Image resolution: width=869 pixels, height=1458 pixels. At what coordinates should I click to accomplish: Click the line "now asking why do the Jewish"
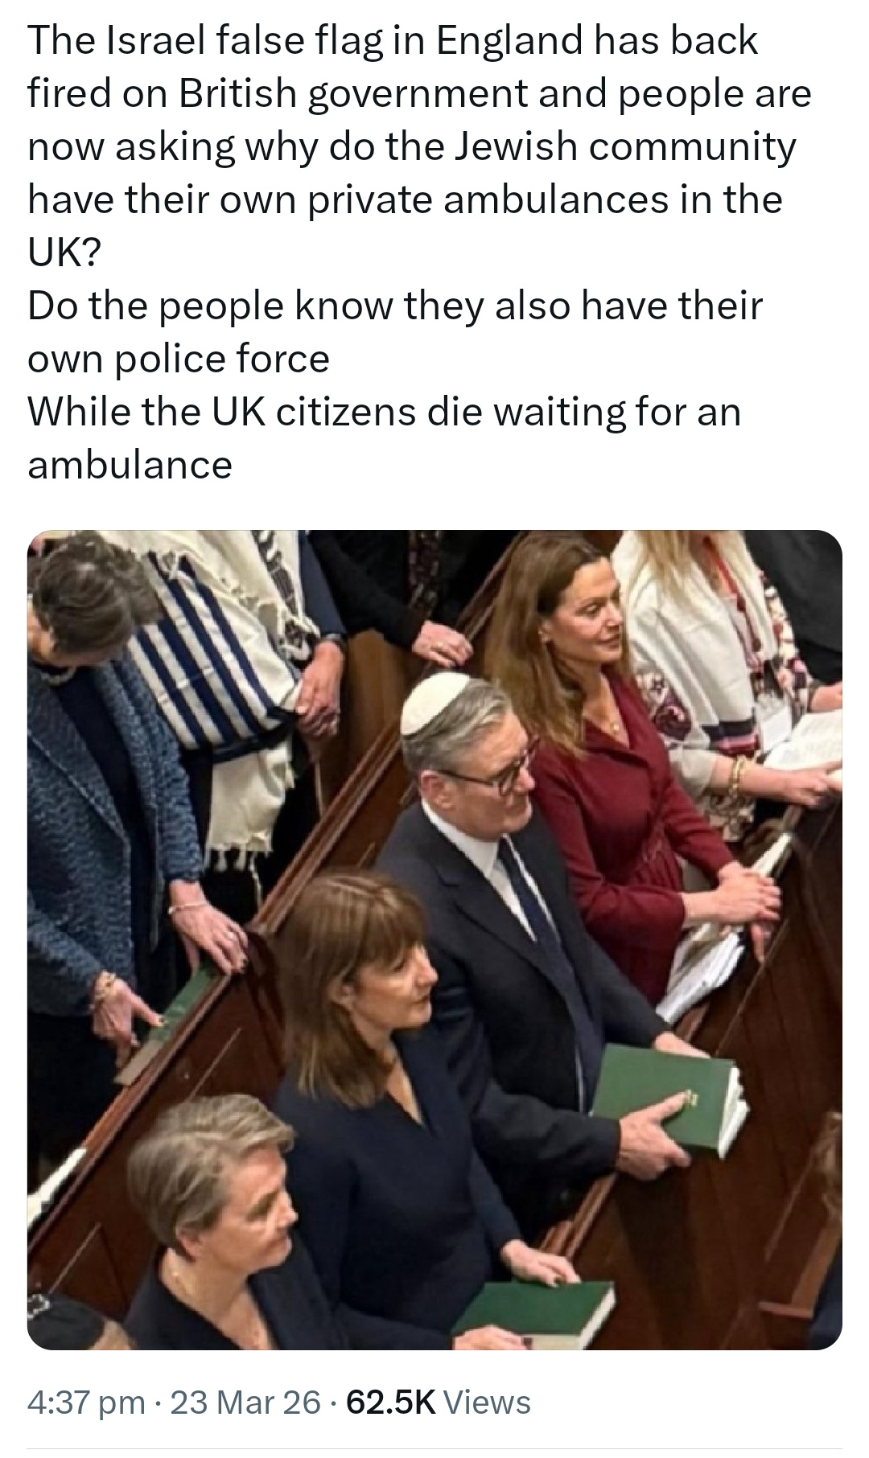[x=411, y=147]
